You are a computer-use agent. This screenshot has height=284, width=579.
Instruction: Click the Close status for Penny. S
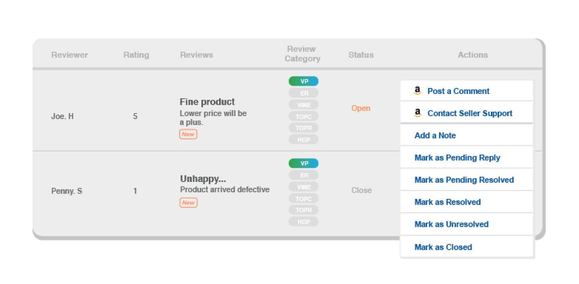pyautogui.click(x=361, y=191)
